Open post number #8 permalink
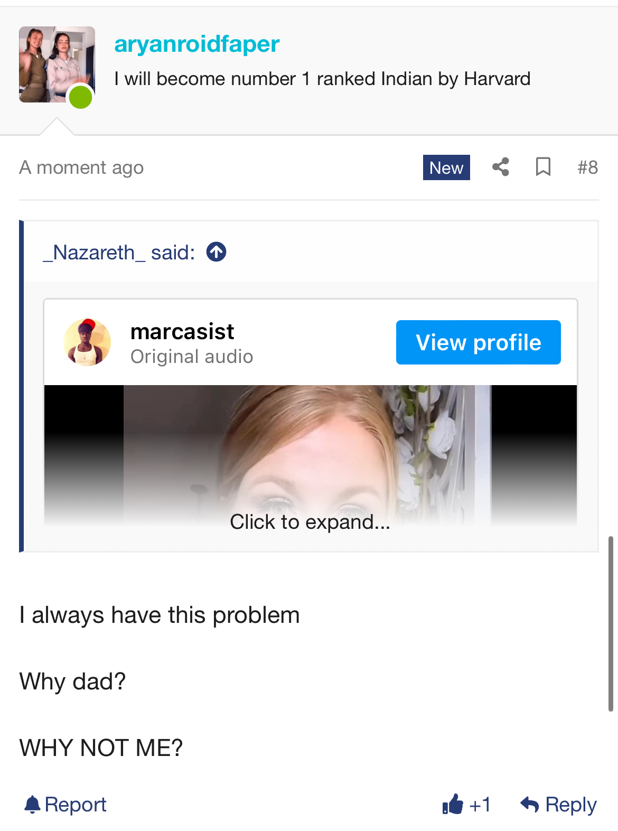The width and height of the screenshot is (618, 831). coord(587,167)
